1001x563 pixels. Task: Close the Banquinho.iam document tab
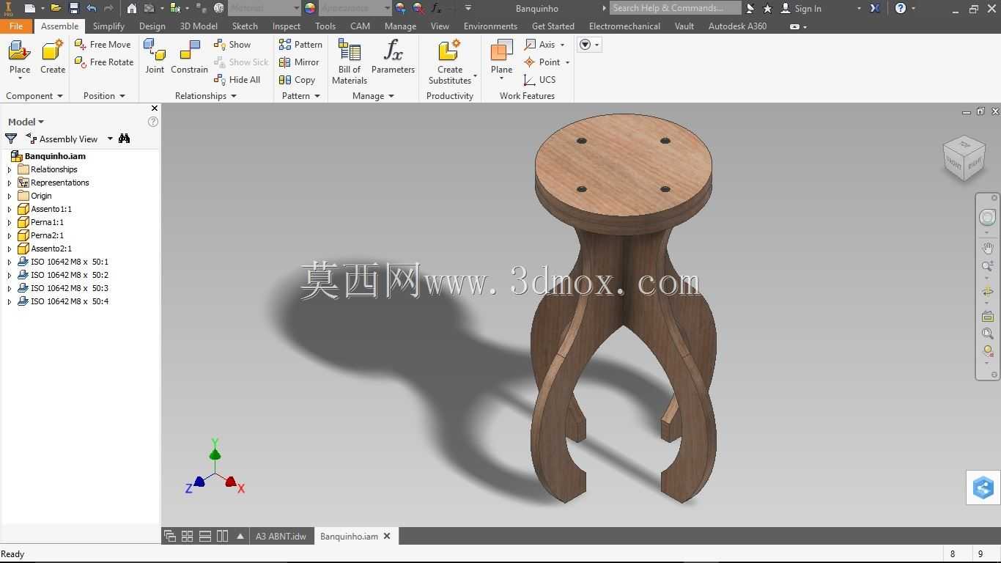(387, 536)
